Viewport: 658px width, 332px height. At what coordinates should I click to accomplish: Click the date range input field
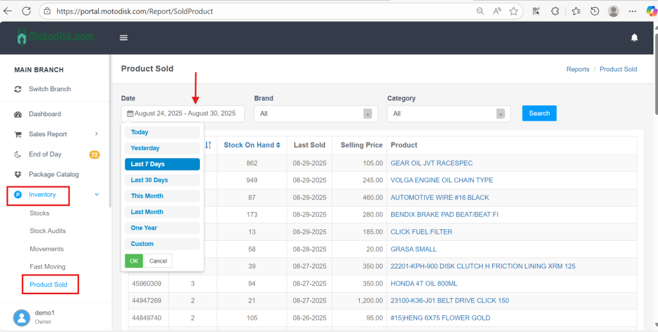coord(182,114)
